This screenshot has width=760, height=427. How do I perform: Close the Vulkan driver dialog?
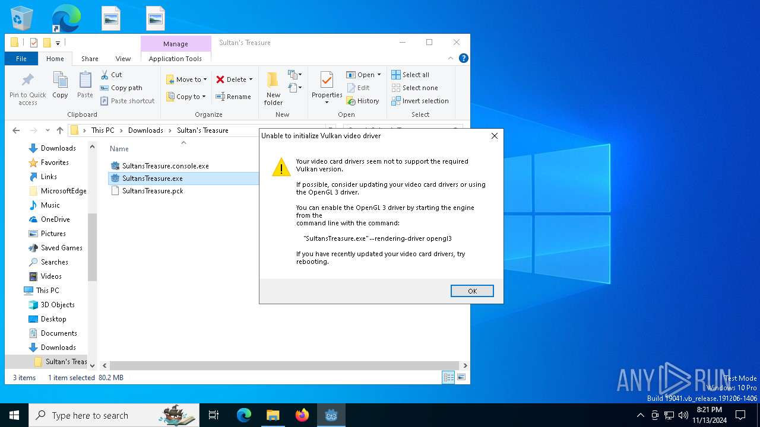click(495, 136)
